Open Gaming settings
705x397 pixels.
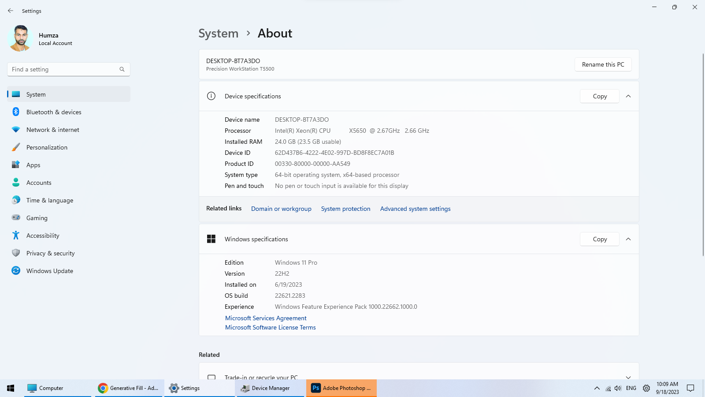click(69, 218)
